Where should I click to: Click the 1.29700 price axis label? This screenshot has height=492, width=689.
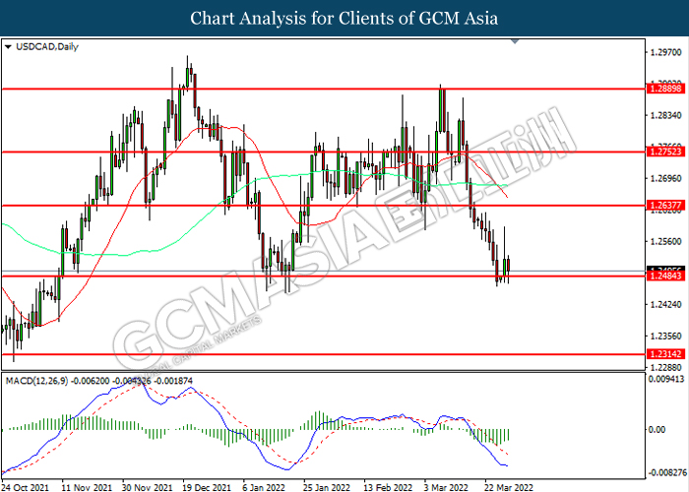(x=665, y=52)
